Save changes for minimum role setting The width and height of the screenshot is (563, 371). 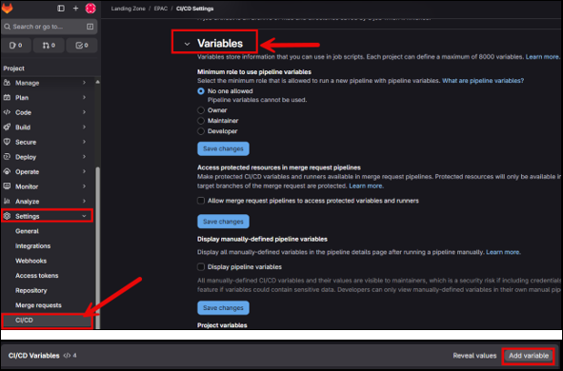tap(223, 148)
